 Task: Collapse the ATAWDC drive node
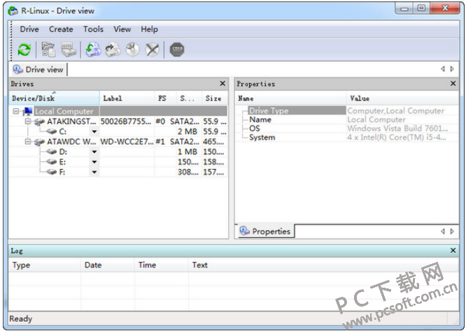click(x=28, y=142)
